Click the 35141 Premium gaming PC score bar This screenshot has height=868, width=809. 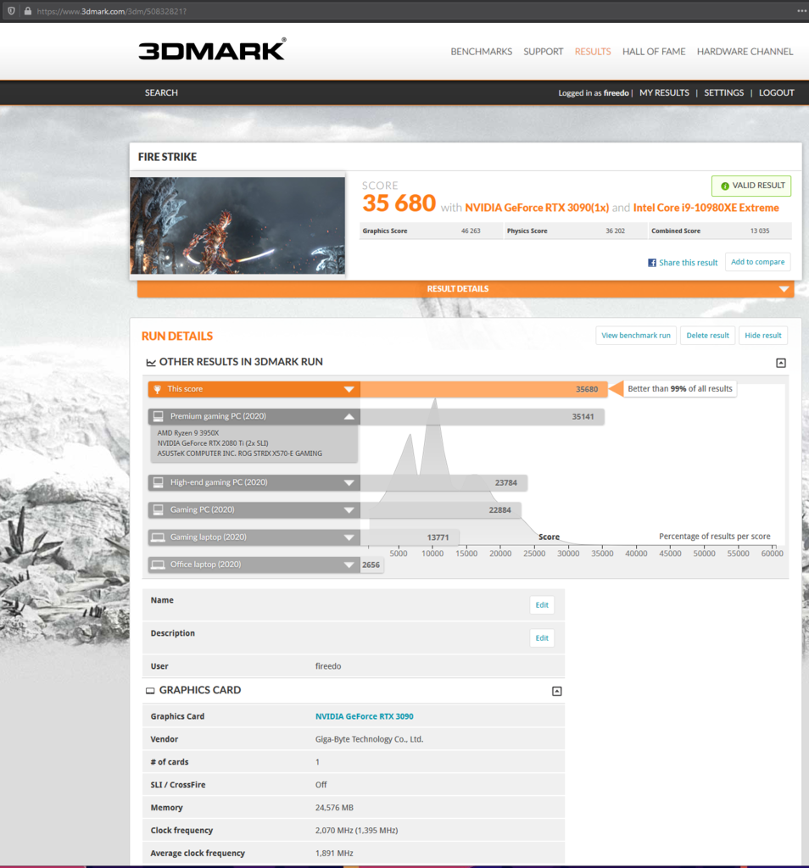[x=483, y=416]
